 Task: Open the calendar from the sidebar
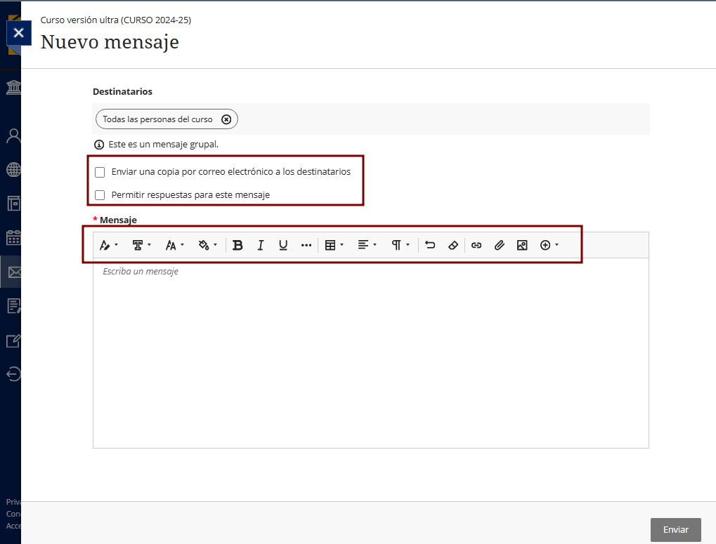pyautogui.click(x=13, y=237)
